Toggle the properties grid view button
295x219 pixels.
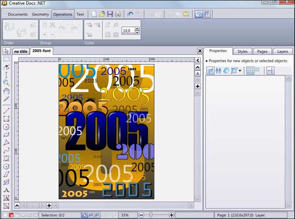(250, 70)
